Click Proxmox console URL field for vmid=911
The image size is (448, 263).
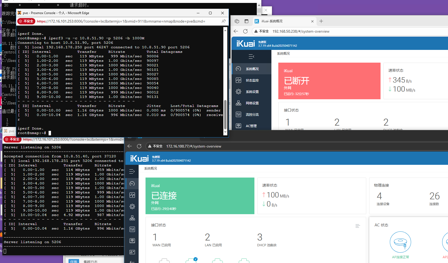[121, 21]
